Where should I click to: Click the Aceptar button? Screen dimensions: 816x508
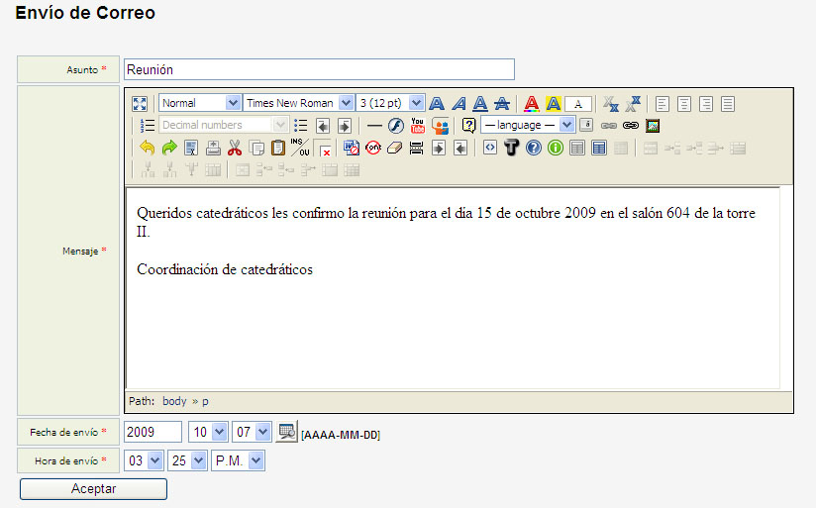point(94,489)
